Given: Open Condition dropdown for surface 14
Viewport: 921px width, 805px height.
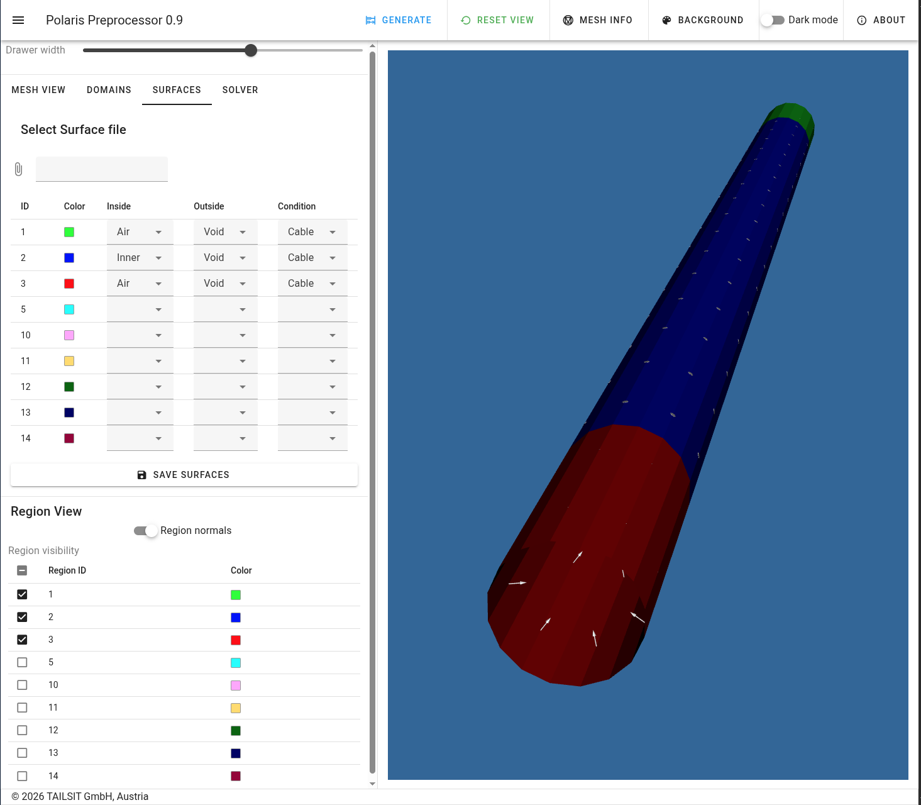Looking at the screenshot, I should (312, 438).
